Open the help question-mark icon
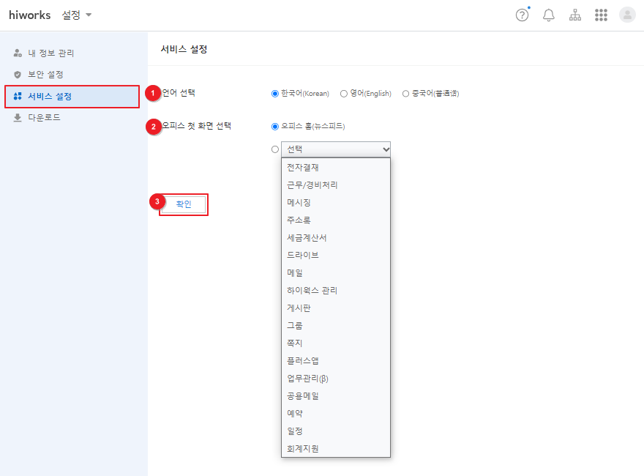The image size is (644, 476). click(x=522, y=15)
